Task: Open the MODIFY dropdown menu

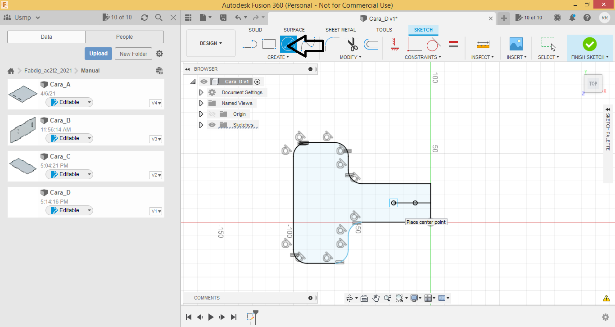Action: (350, 57)
